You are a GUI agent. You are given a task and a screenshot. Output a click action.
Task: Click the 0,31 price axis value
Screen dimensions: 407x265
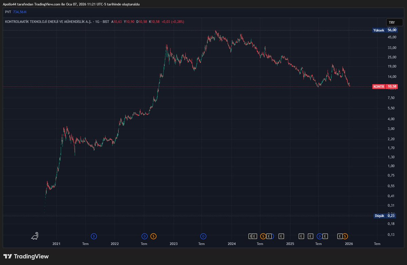(392, 205)
